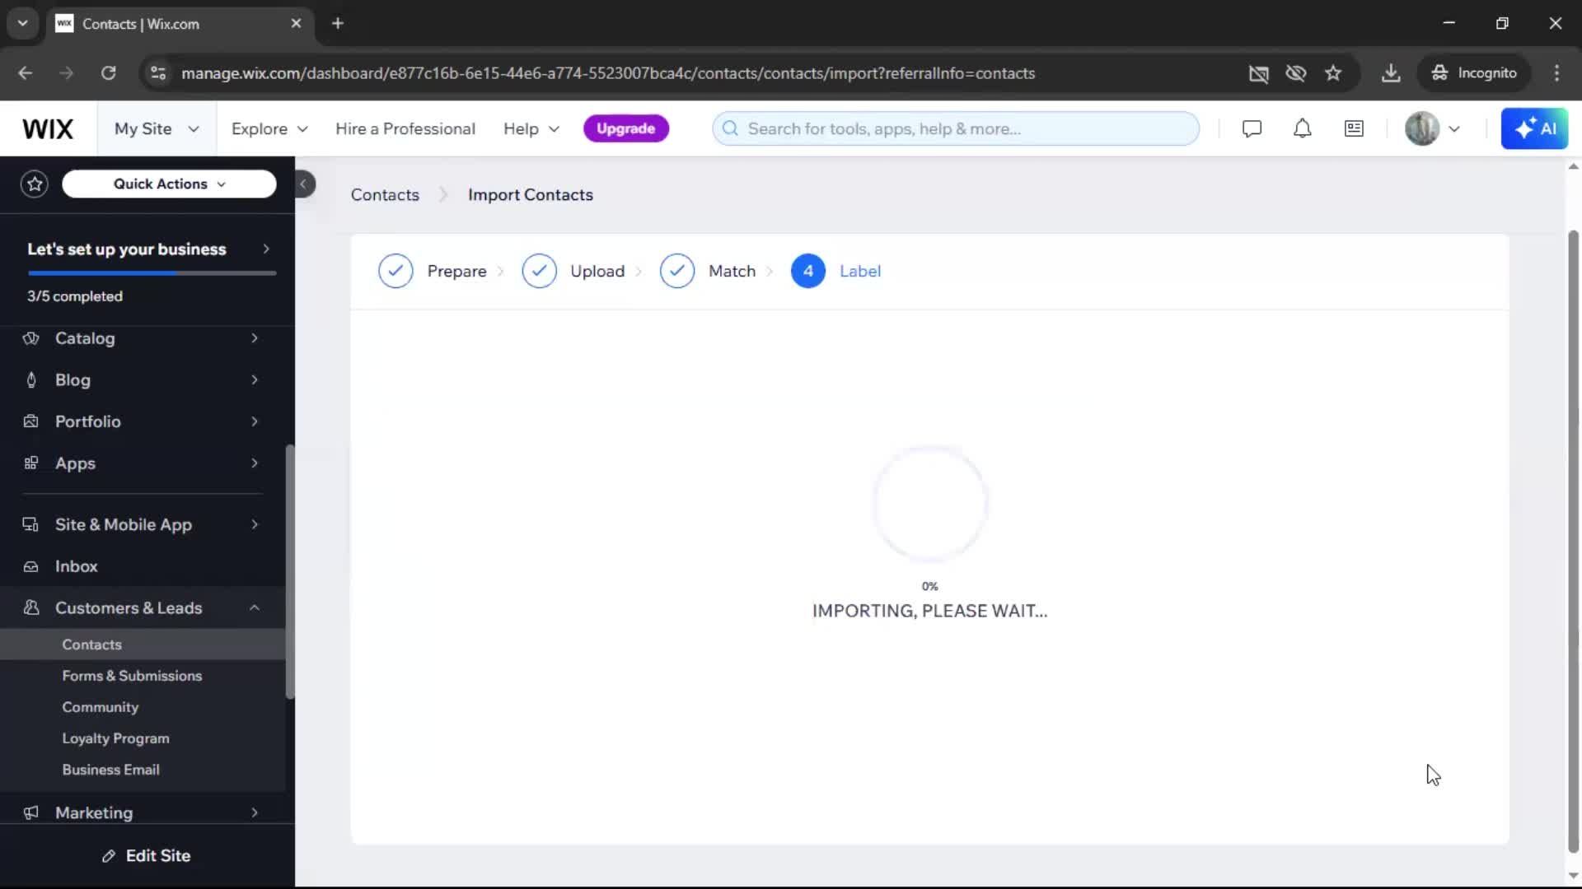Bookmark this page with star icon
This screenshot has height=889, width=1582.
tap(1333, 73)
